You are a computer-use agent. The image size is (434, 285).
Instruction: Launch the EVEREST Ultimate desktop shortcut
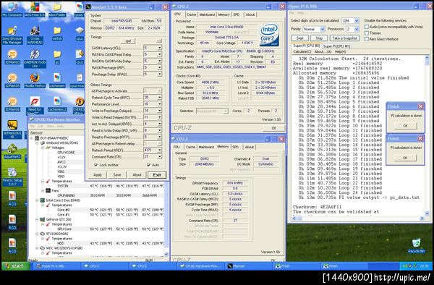pos(80,106)
